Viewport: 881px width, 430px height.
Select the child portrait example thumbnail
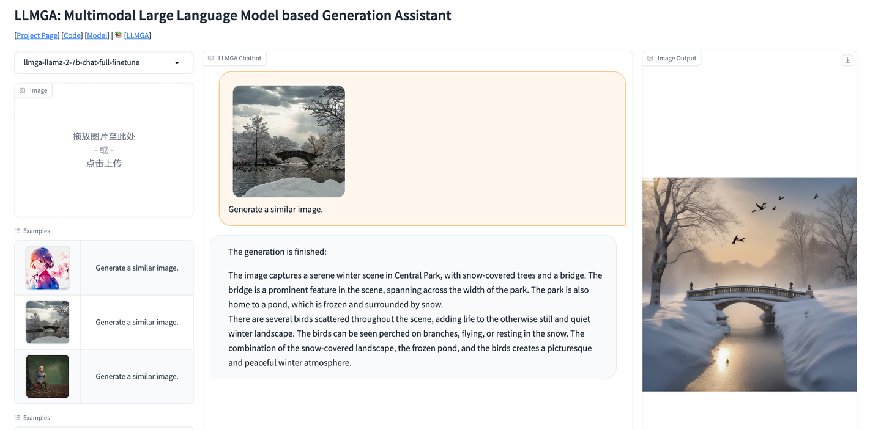coord(47,376)
